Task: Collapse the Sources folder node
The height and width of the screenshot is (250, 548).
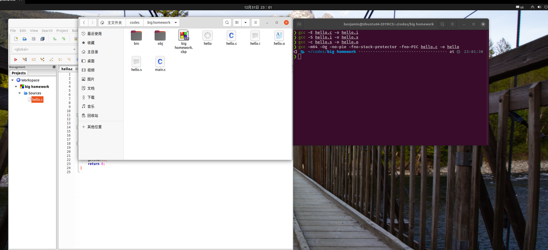Action: (x=20, y=93)
